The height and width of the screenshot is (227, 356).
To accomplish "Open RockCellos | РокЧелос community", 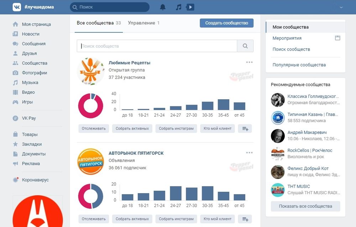I will coord(305,154).
